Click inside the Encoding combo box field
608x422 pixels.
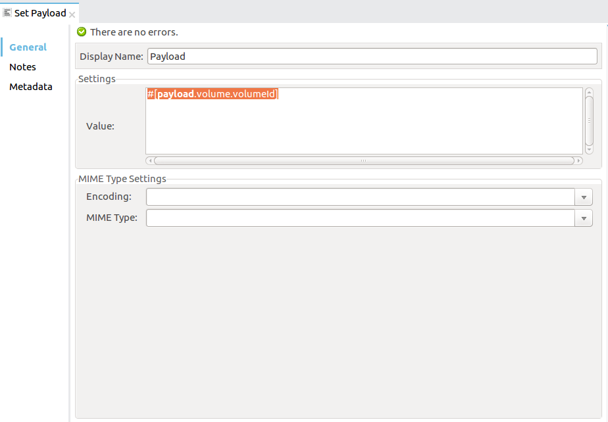pos(360,197)
